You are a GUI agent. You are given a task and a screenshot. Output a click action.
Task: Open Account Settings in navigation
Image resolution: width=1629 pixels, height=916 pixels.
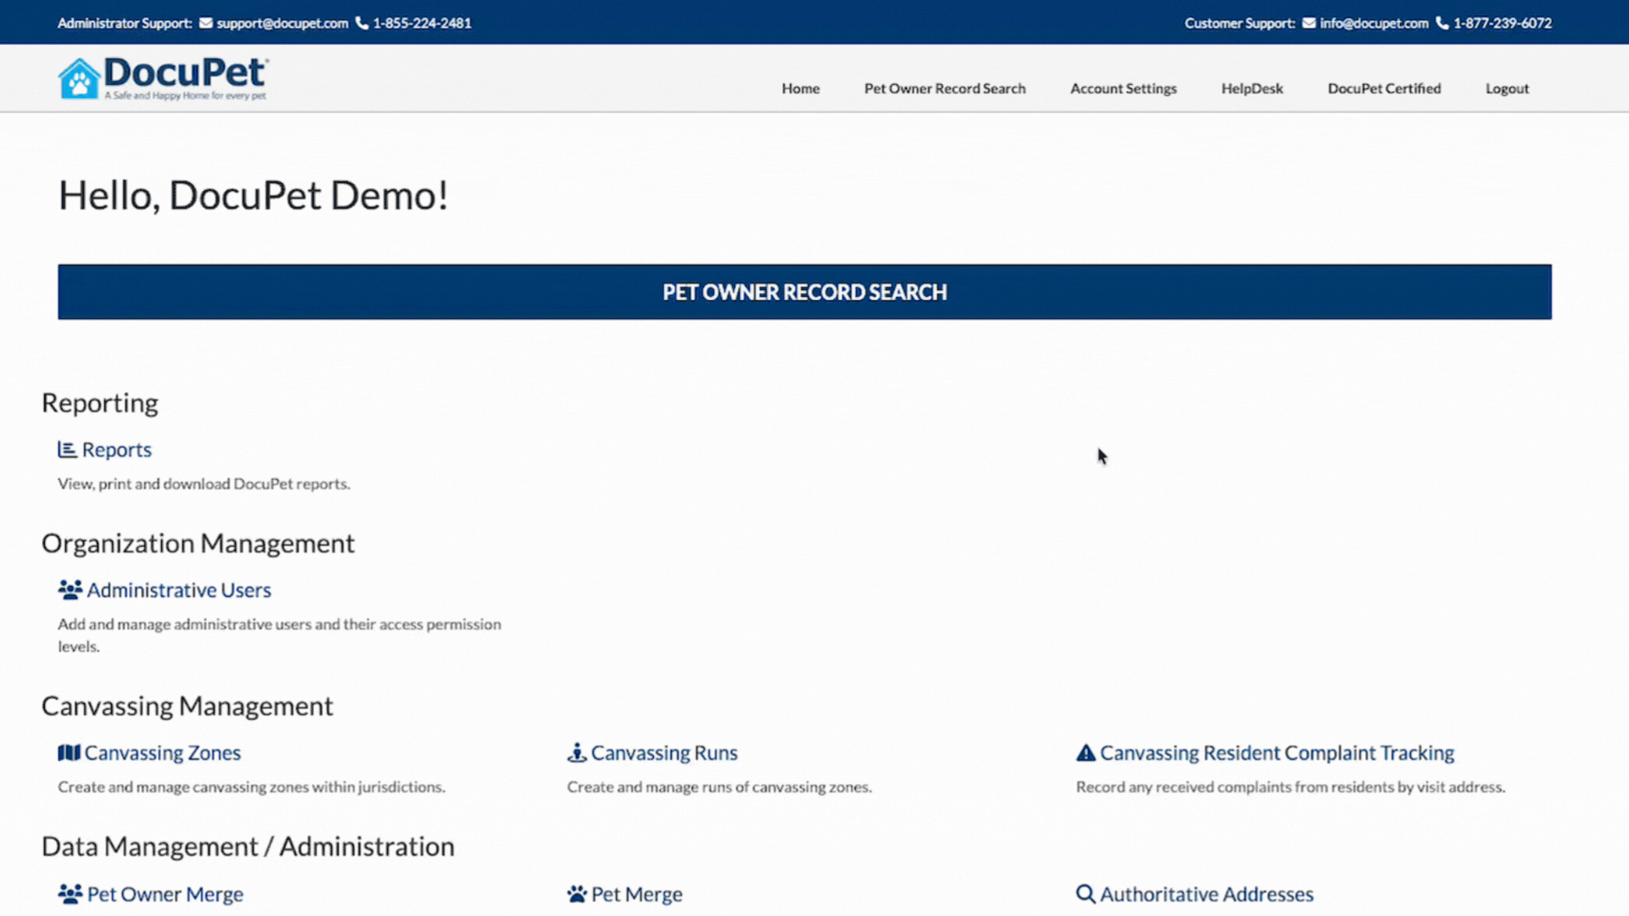tap(1123, 88)
